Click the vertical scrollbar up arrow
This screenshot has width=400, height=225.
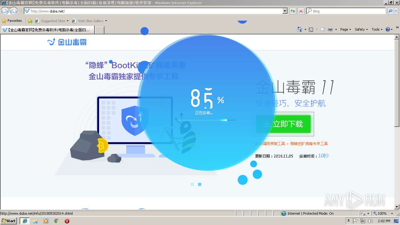(x=397, y=37)
